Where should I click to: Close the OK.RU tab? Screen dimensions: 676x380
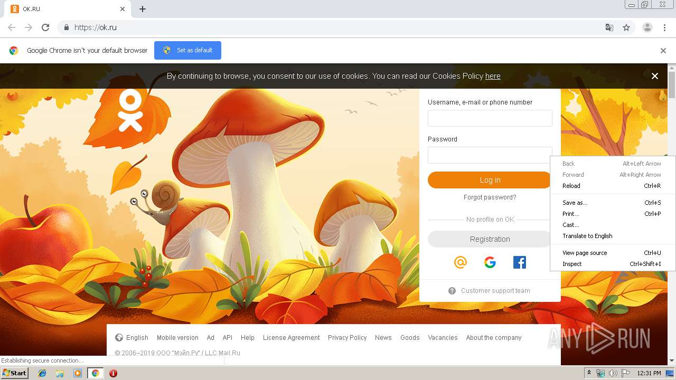pyautogui.click(x=123, y=9)
